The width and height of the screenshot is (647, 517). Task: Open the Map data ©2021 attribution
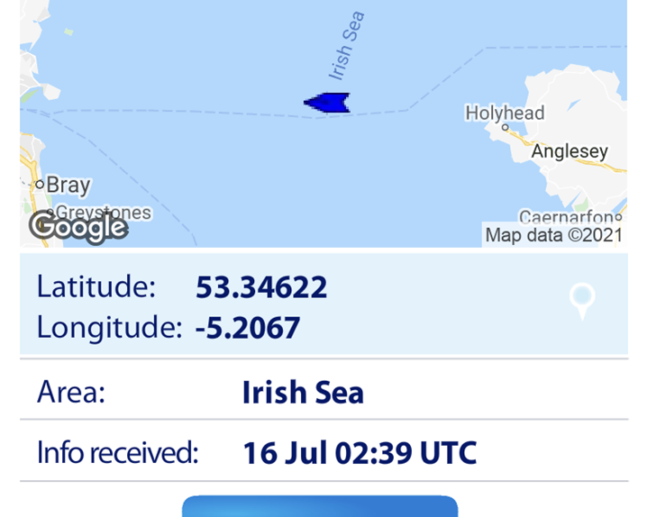pyautogui.click(x=554, y=235)
